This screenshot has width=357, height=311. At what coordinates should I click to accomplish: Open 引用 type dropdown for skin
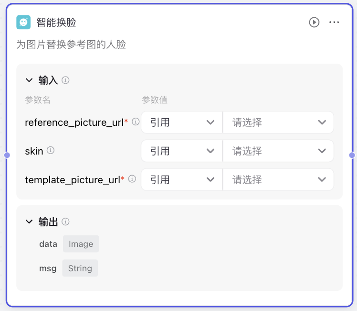coord(182,151)
